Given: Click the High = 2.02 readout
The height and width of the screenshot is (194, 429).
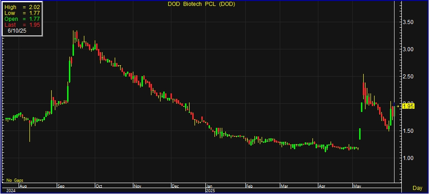Looking at the screenshot, I should [22, 8].
